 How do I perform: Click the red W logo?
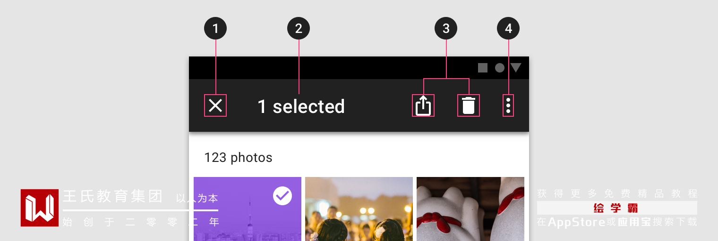click(40, 208)
